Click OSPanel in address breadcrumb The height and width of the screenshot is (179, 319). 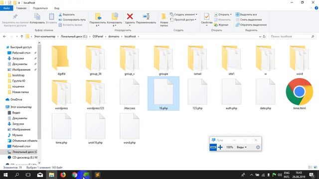98,36
